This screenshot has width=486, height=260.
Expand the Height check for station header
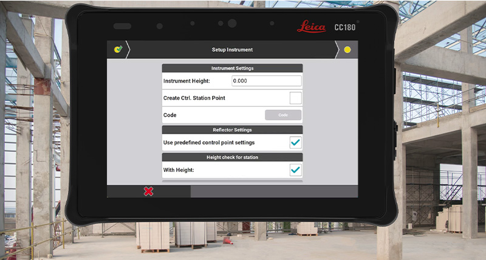[x=232, y=157]
